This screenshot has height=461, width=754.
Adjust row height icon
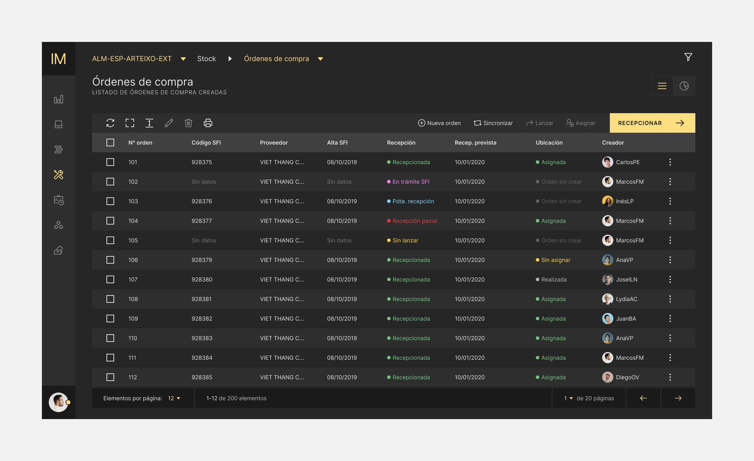pyautogui.click(x=149, y=123)
